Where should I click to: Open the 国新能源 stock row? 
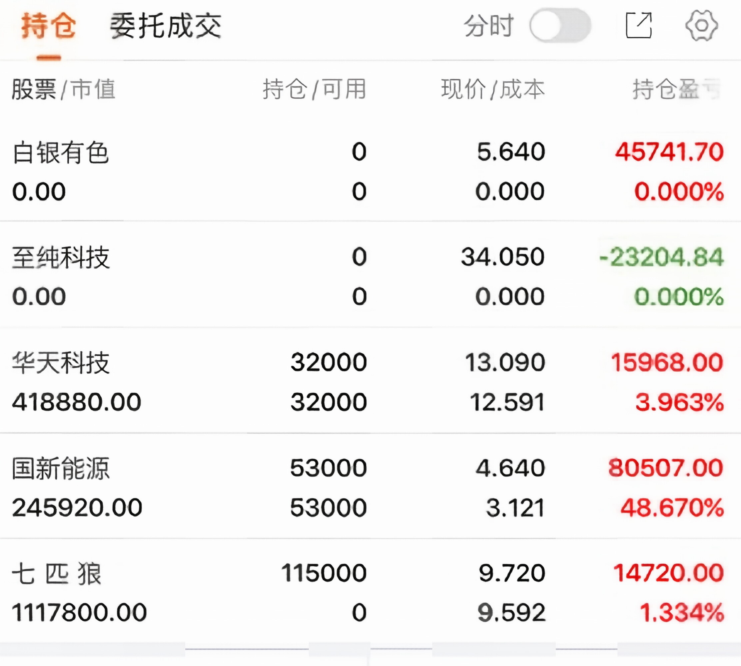(60, 468)
